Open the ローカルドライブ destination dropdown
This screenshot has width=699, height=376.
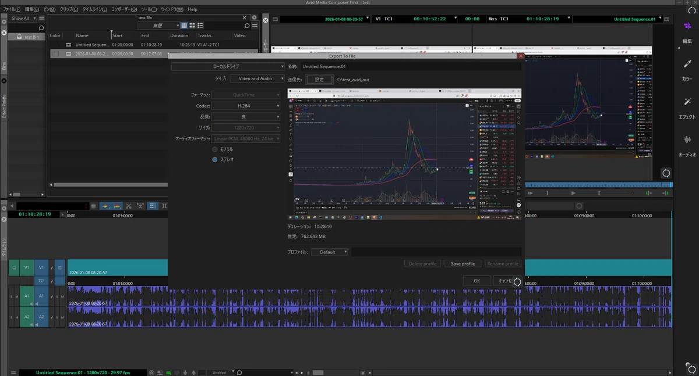coord(228,67)
